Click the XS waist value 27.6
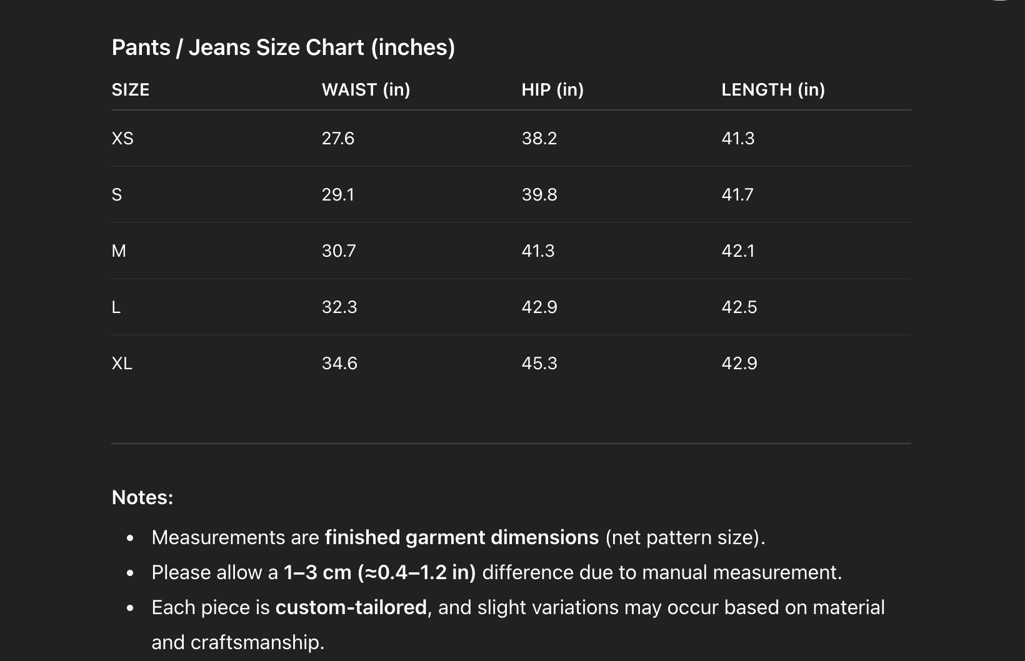This screenshot has width=1025, height=661. pyautogui.click(x=338, y=138)
